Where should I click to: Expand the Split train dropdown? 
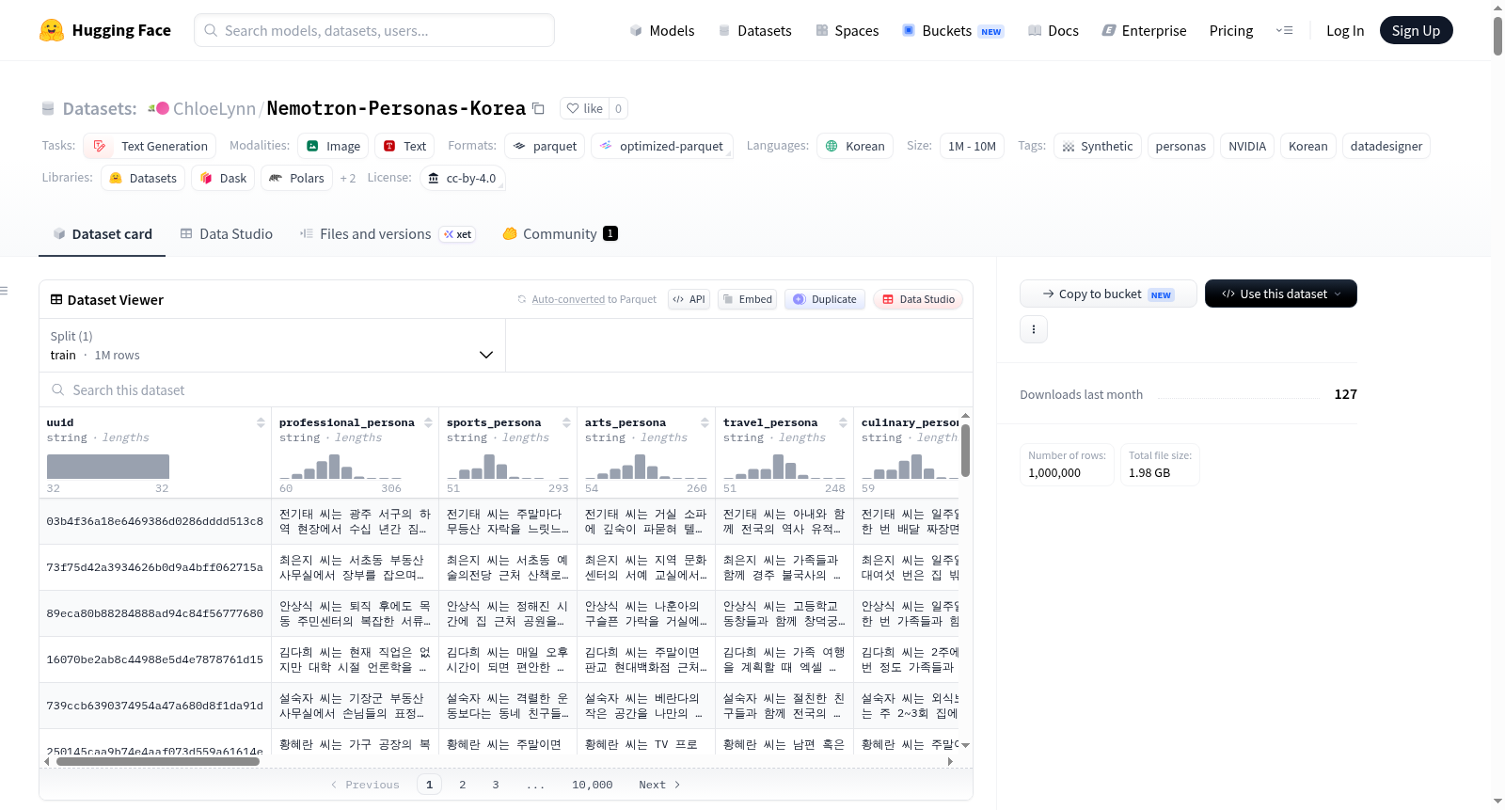pos(272,345)
